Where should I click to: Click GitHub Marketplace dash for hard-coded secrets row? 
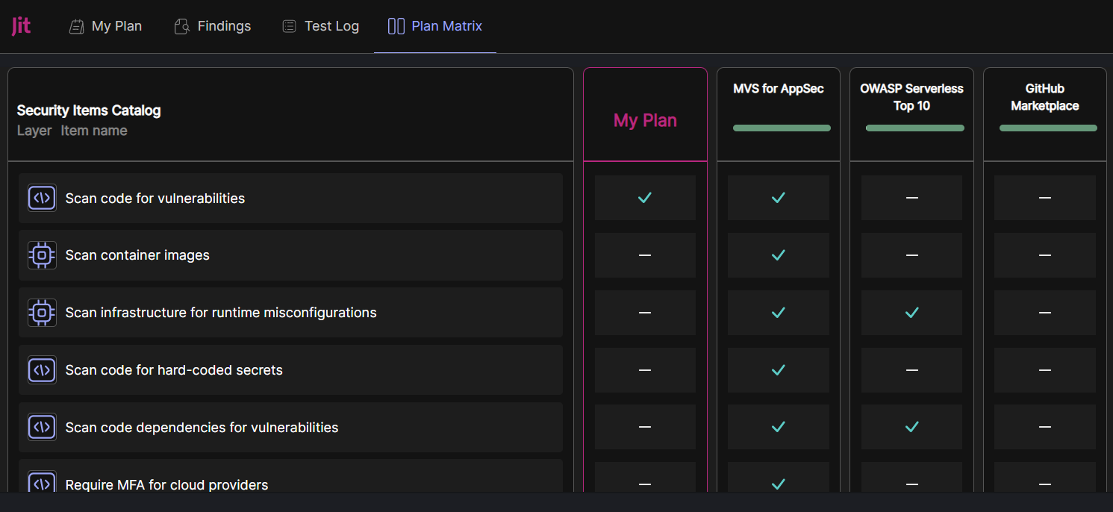(1045, 370)
